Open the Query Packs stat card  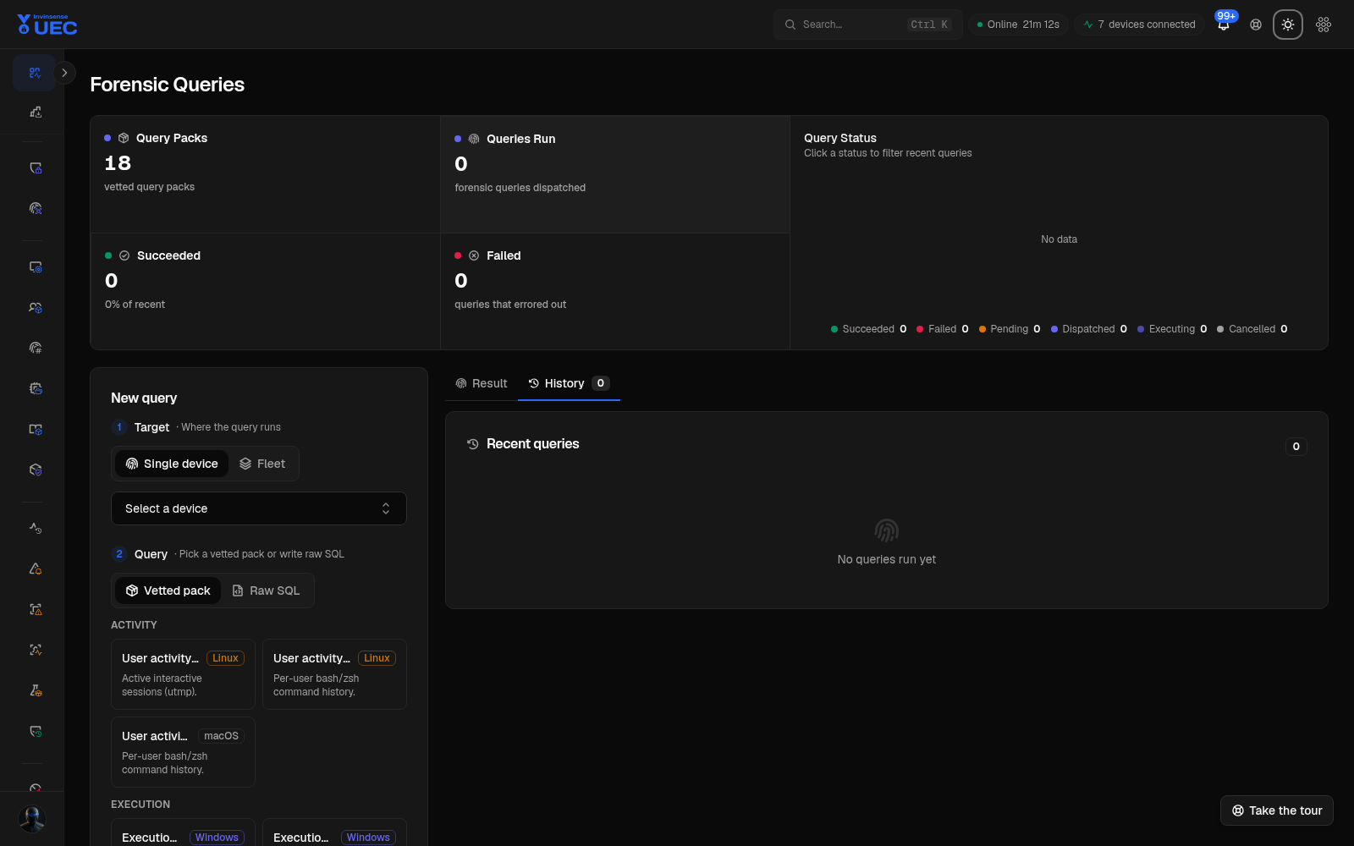(265, 174)
